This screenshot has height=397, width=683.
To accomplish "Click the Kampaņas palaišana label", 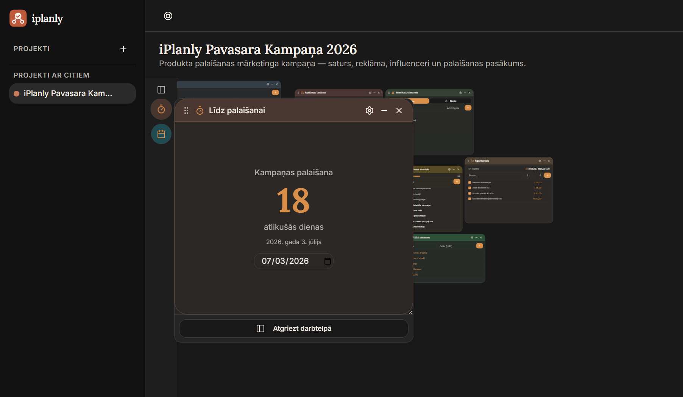I will click(294, 173).
